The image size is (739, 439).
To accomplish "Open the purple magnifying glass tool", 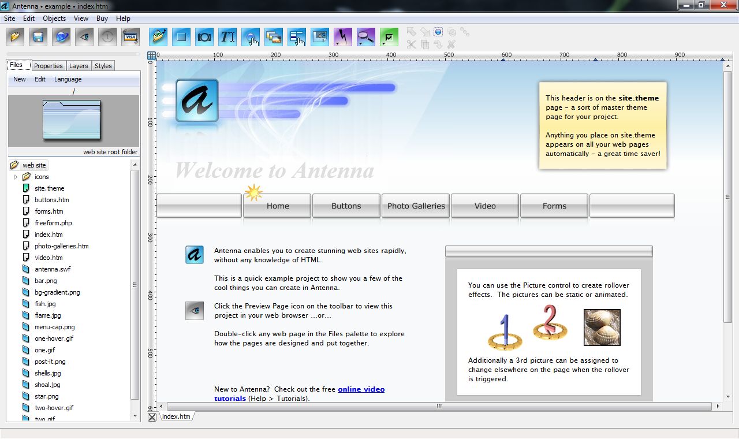I will pyautogui.click(x=366, y=37).
